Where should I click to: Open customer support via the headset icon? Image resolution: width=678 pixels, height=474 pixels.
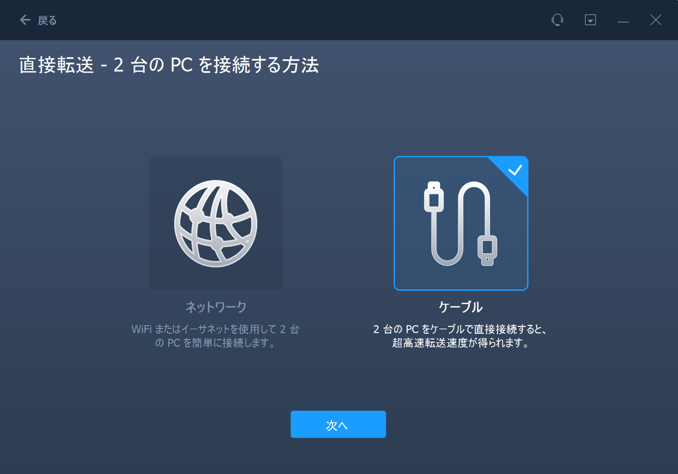(x=558, y=19)
